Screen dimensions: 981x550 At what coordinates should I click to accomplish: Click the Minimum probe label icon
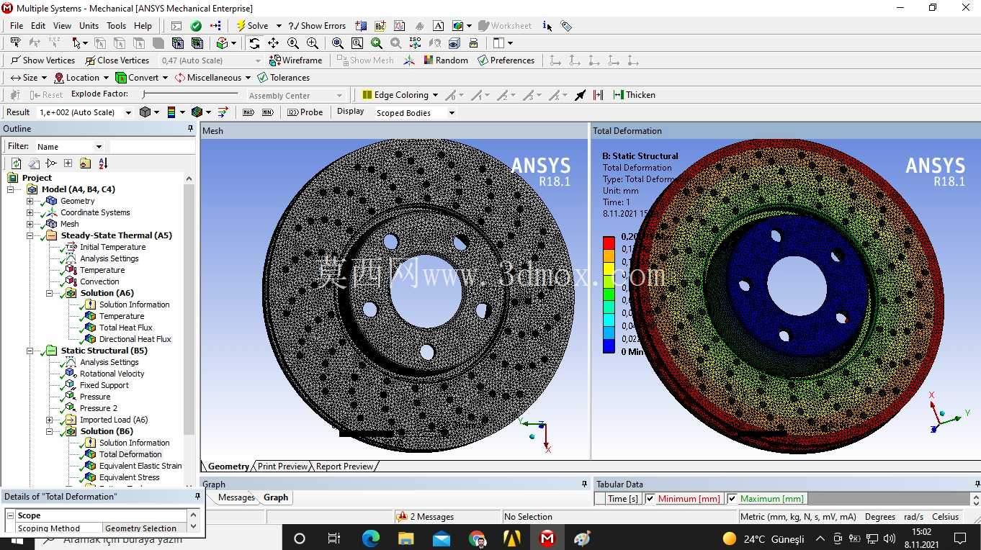[268, 112]
